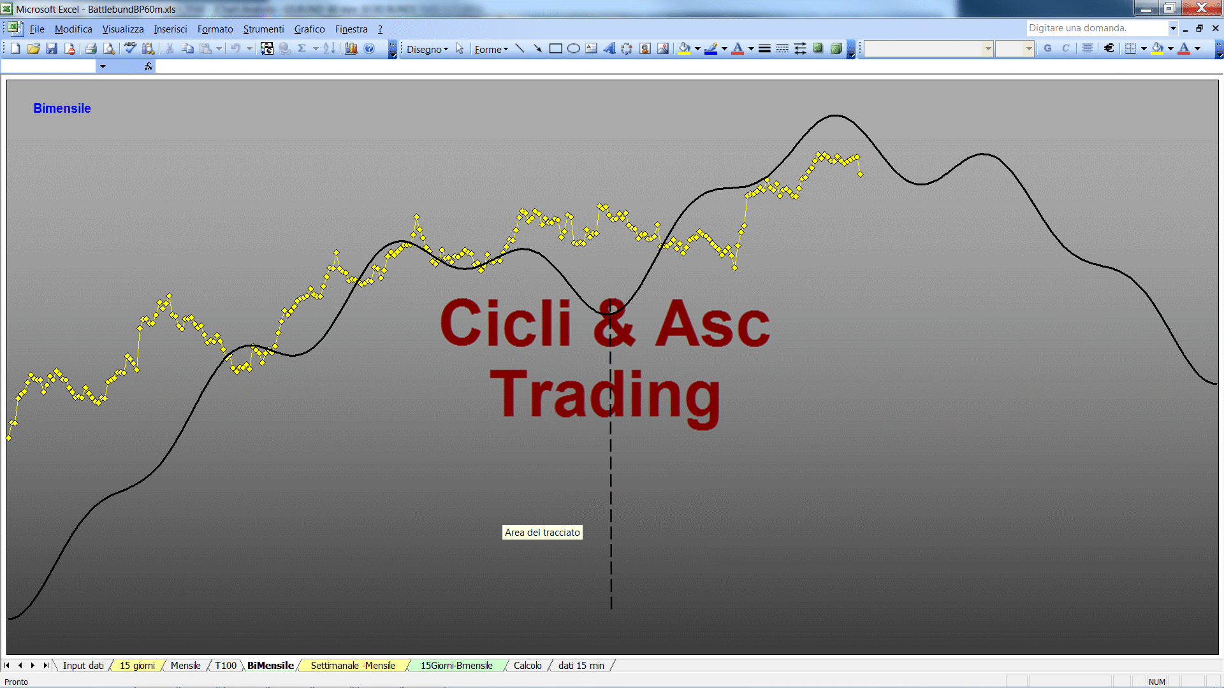Insert a diagram or organization chart
Screen dimensions: 1224x688
627,48
